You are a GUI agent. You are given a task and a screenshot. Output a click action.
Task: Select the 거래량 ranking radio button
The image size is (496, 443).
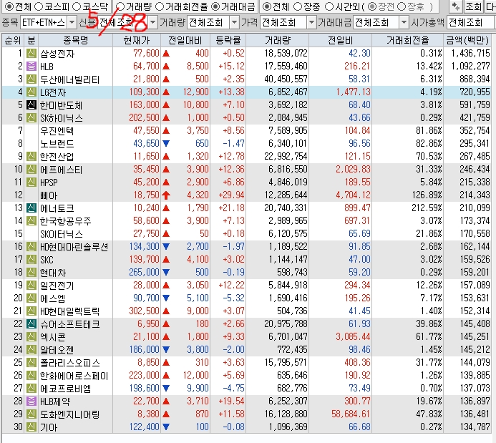(120, 6)
